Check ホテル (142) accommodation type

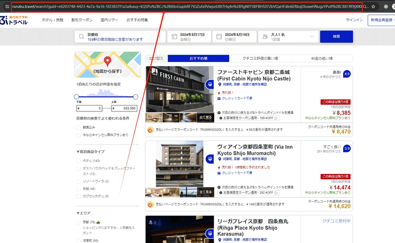click(79, 161)
